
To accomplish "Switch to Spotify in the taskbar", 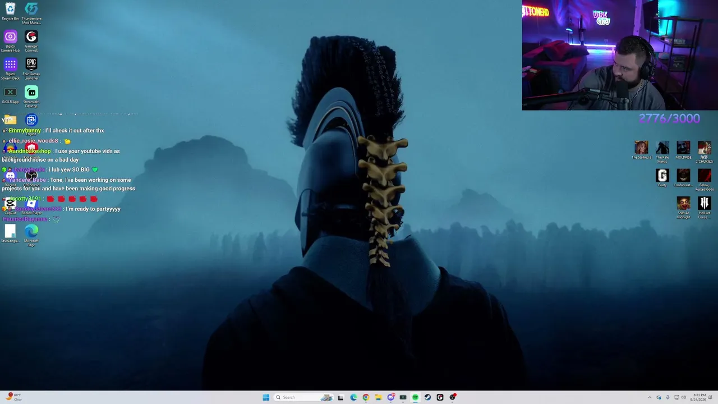I will 415,397.
